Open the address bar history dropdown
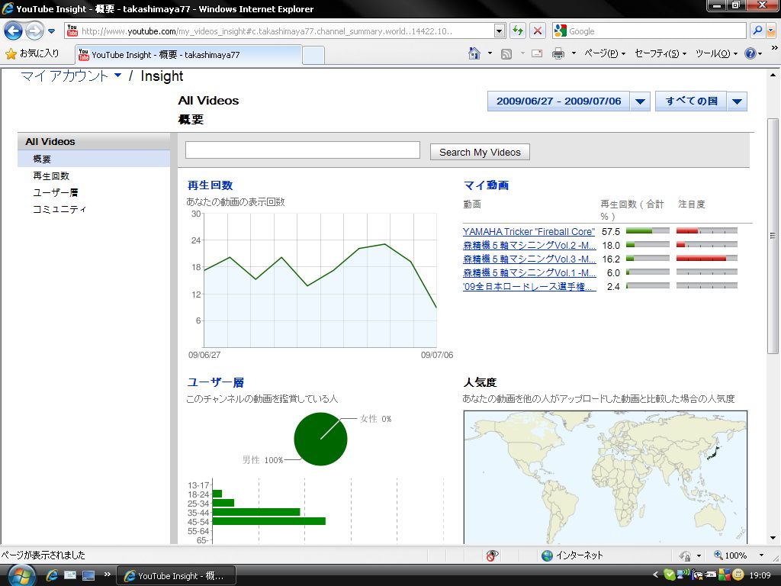The height and width of the screenshot is (586, 781). coord(500,31)
